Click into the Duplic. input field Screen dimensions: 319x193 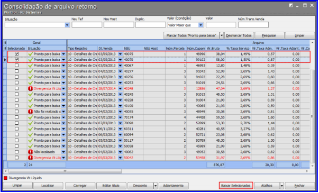point(151,25)
